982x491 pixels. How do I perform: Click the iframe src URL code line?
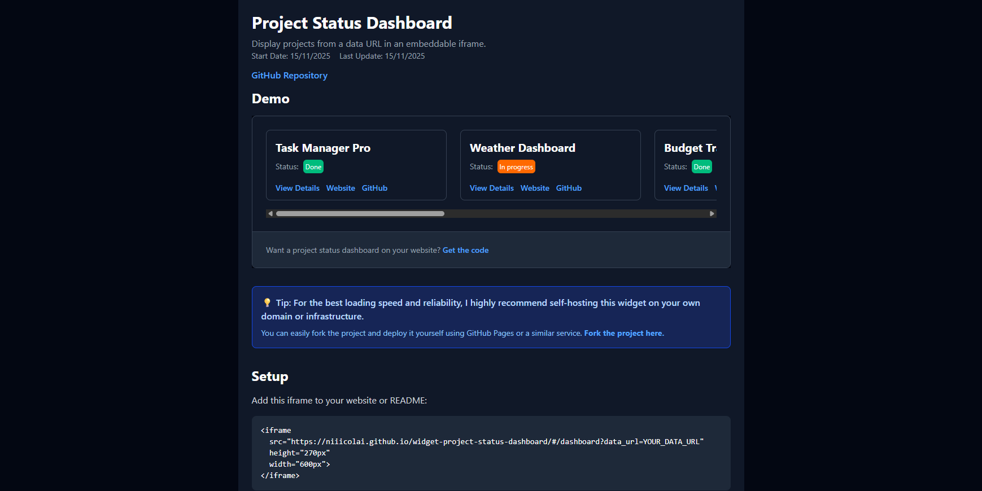(x=486, y=441)
